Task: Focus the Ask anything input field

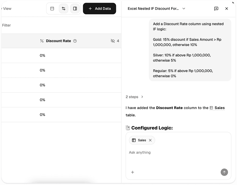Action: [x=178, y=152]
